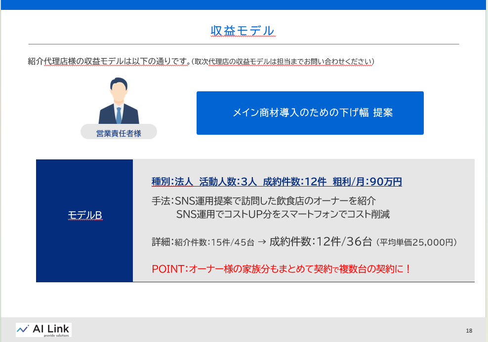Click the blue メイン商材導入のための下げ幅 提案 box
488x342 pixels.
click(x=310, y=113)
